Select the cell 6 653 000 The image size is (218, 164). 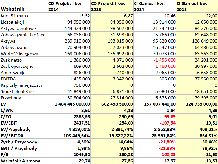[197, 73]
